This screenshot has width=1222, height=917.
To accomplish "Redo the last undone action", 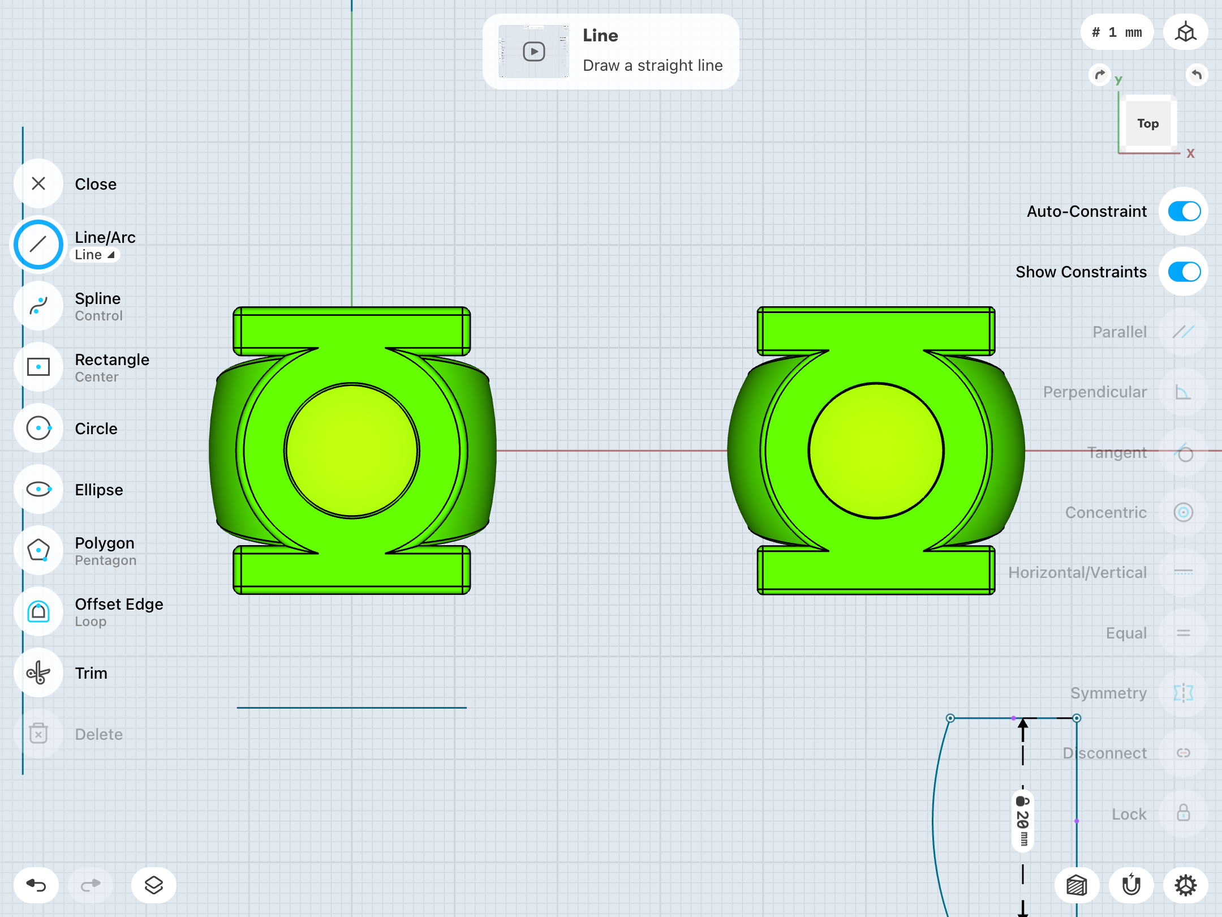I will tap(91, 885).
